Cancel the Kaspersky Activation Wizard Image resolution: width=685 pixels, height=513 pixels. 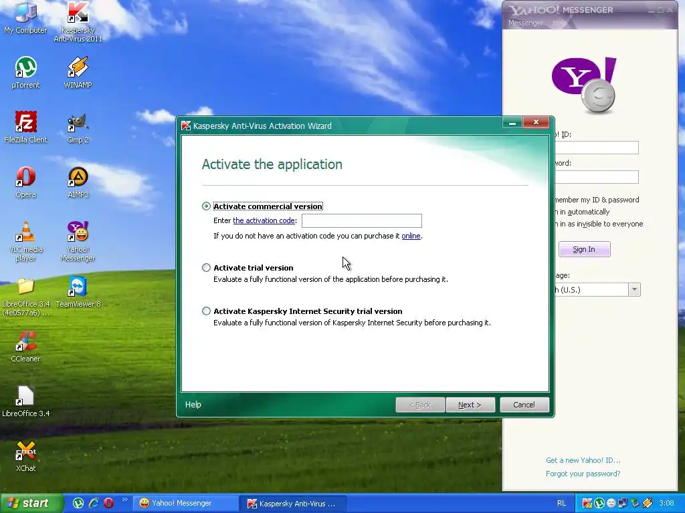coord(524,405)
